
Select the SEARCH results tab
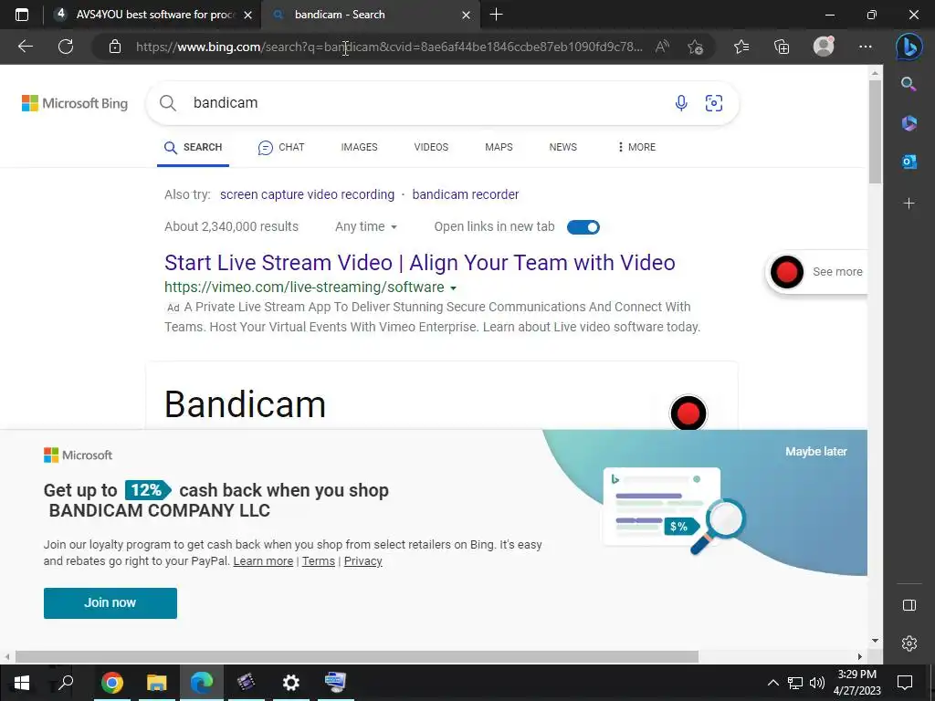coord(194,147)
